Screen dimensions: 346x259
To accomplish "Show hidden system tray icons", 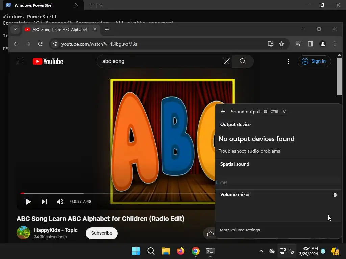I will tap(261, 251).
